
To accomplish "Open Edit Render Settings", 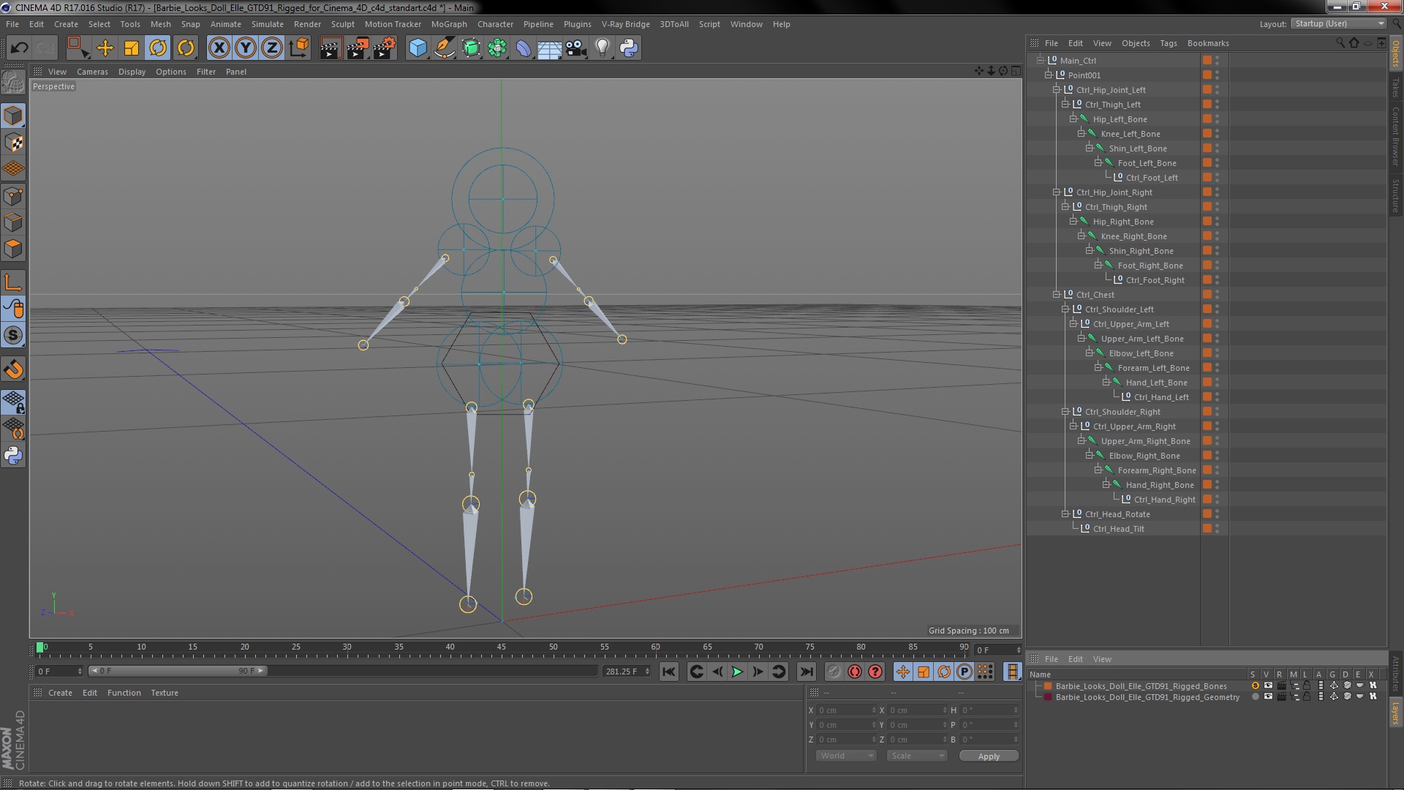I will pos(385,48).
